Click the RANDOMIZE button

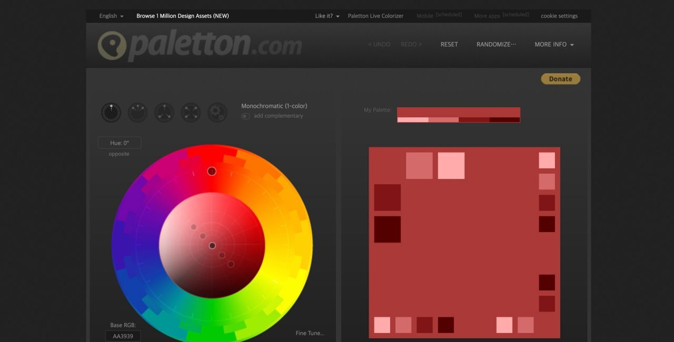[496, 44]
